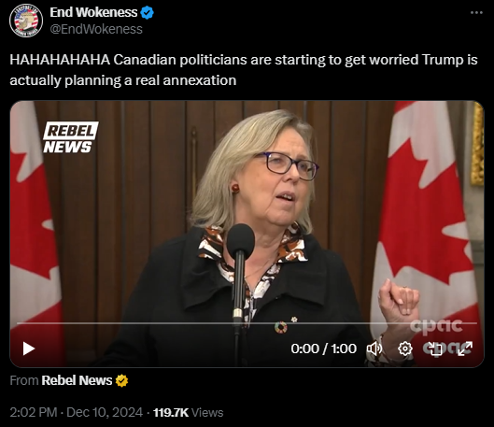
Task: Seek along the video progress bar
Action: tap(247, 323)
